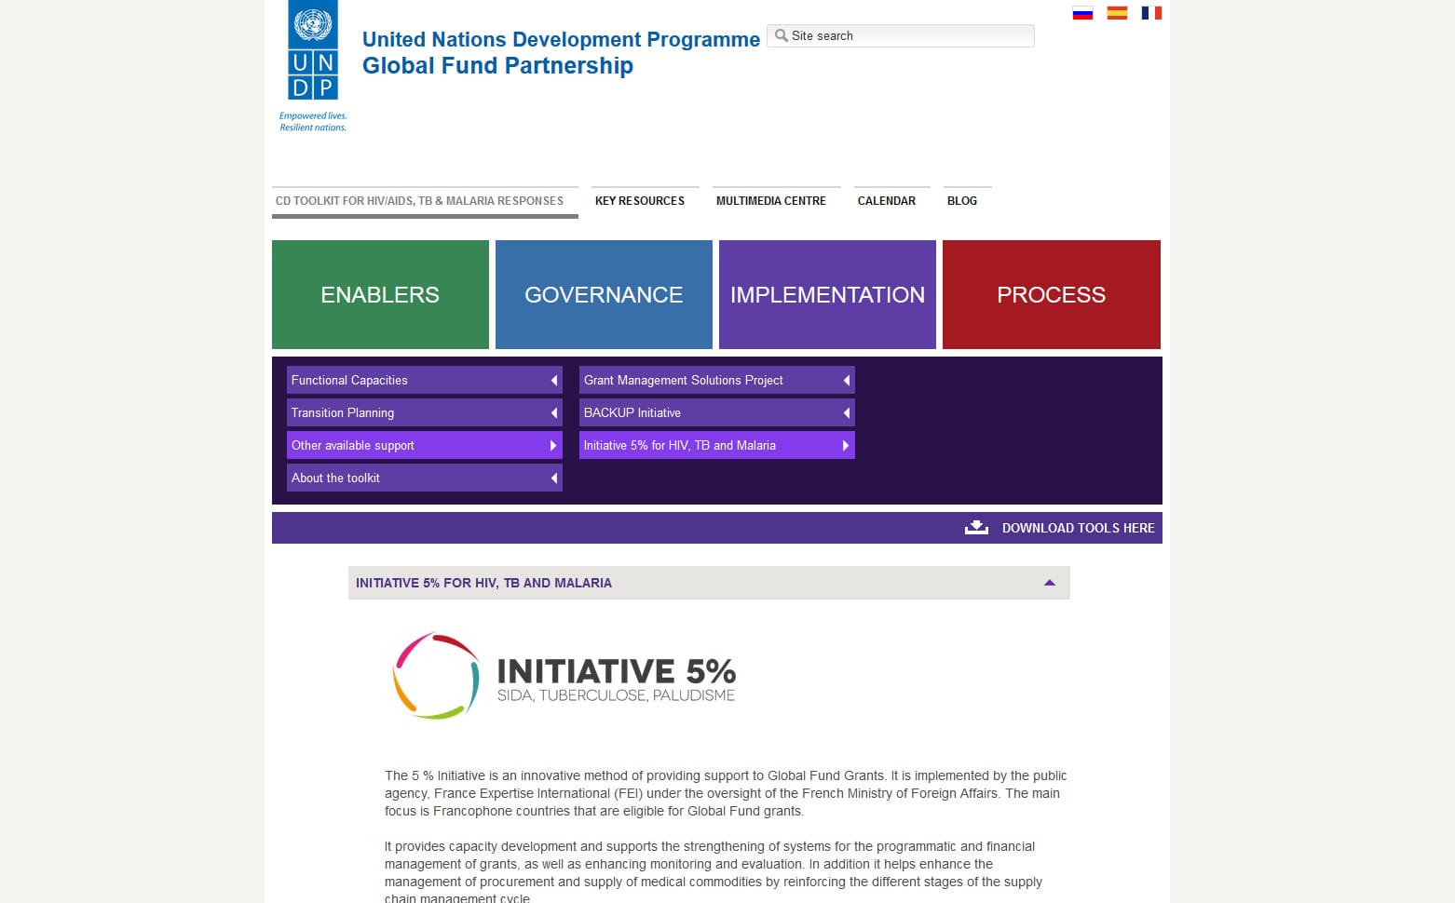Click 'Empowered lives. Resilient nations.' tagline
Viewport: 1455px width, 903px height.
click(x=313, y=122)
